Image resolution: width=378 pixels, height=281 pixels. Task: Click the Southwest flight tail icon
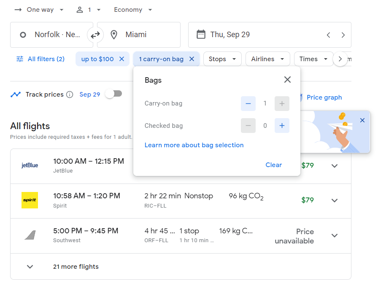(x=30, y=235)
